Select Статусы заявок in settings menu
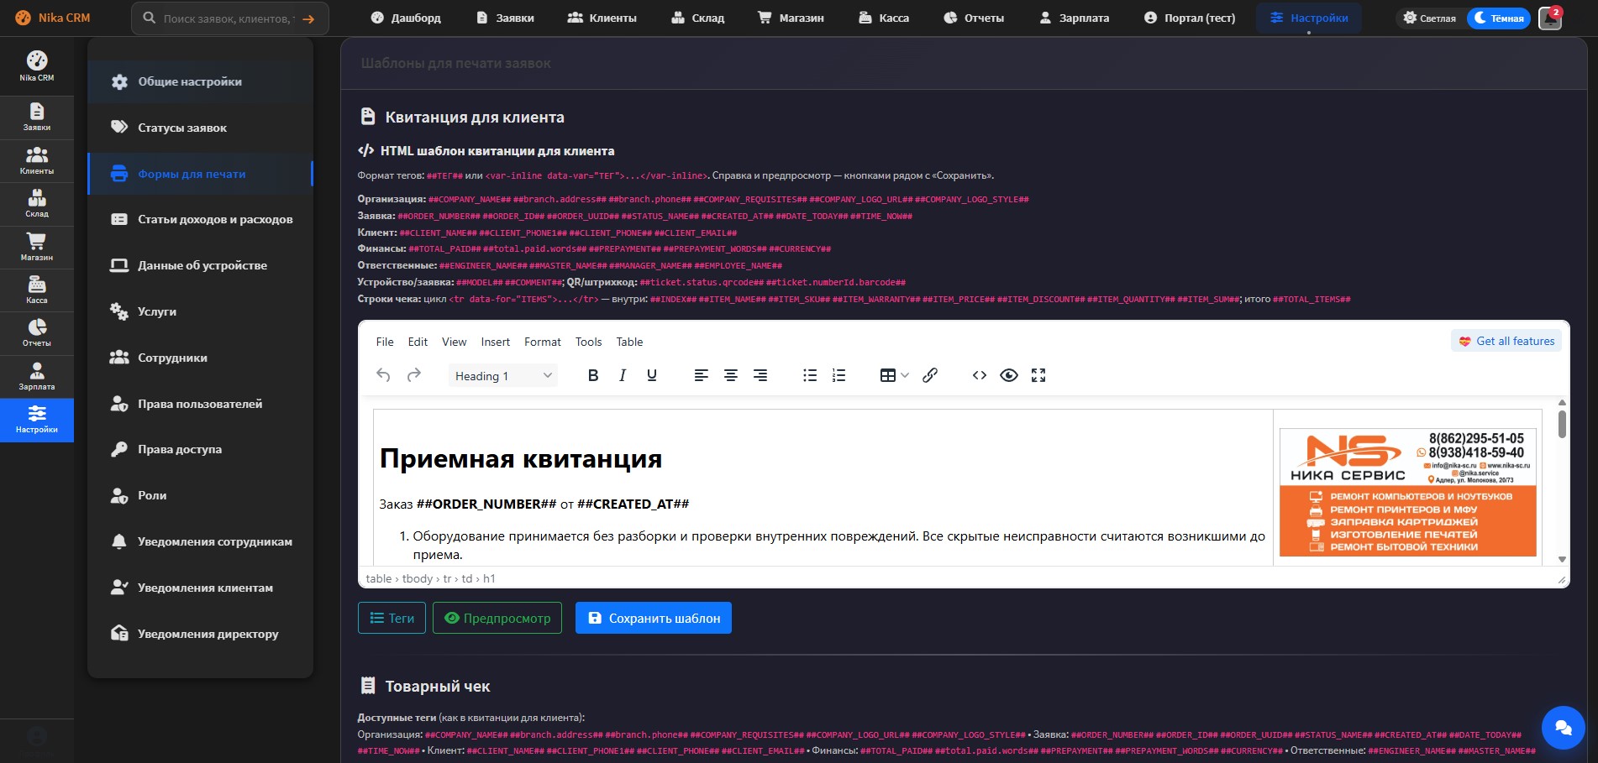 coord(200,128)
